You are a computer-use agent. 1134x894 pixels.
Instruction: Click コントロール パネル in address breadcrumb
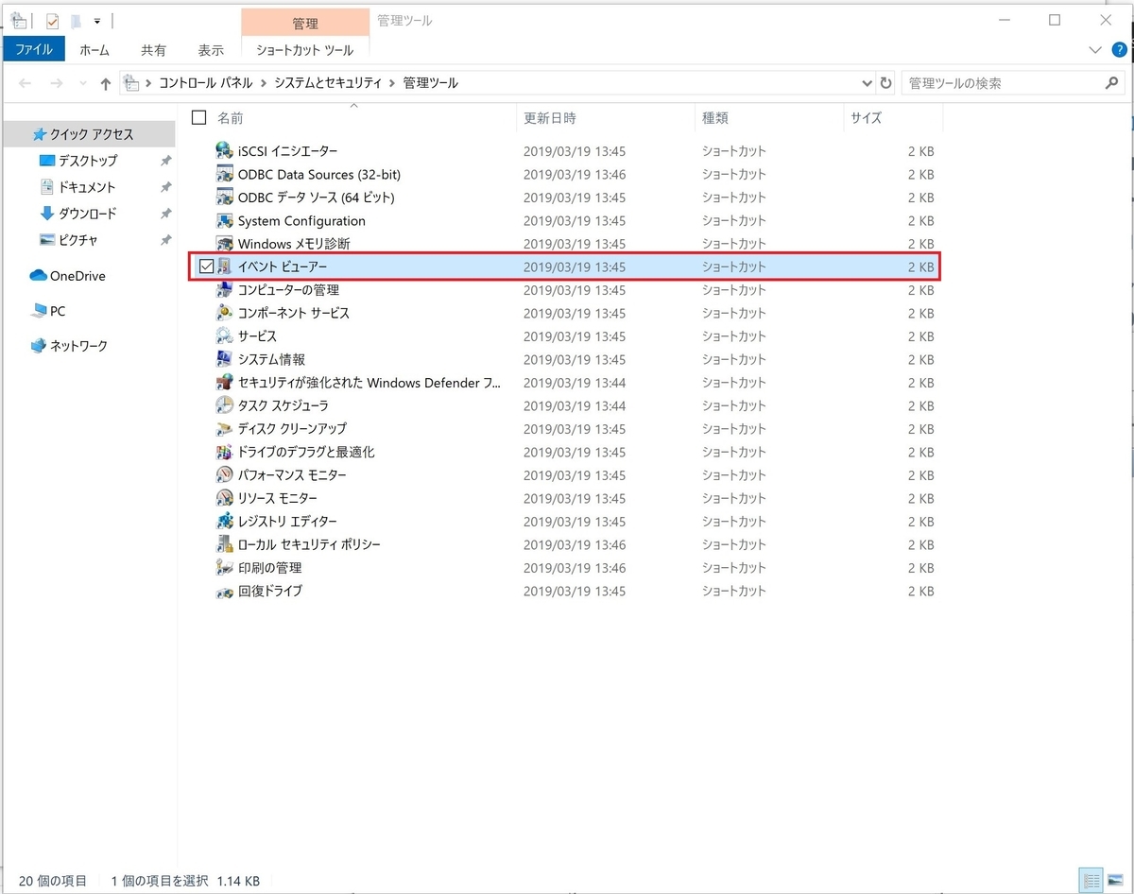pyautogui.click(x=206, y=83)
